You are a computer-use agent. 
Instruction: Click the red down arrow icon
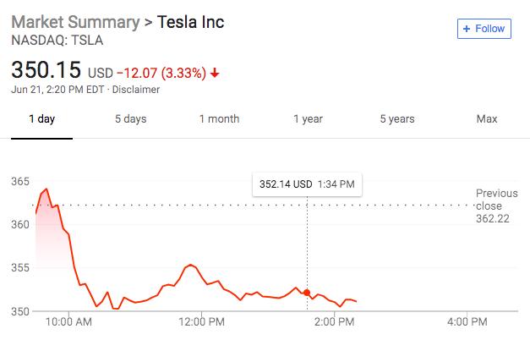pyautogui.click(x=216, y=72)
